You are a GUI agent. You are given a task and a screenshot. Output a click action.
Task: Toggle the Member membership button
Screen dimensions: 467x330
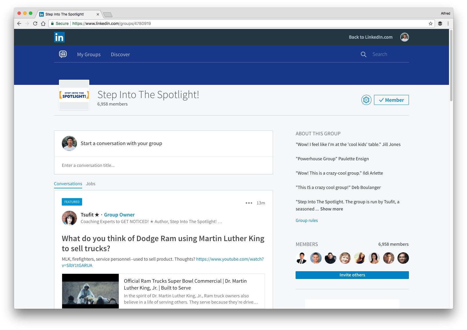[x=391, y=100]
